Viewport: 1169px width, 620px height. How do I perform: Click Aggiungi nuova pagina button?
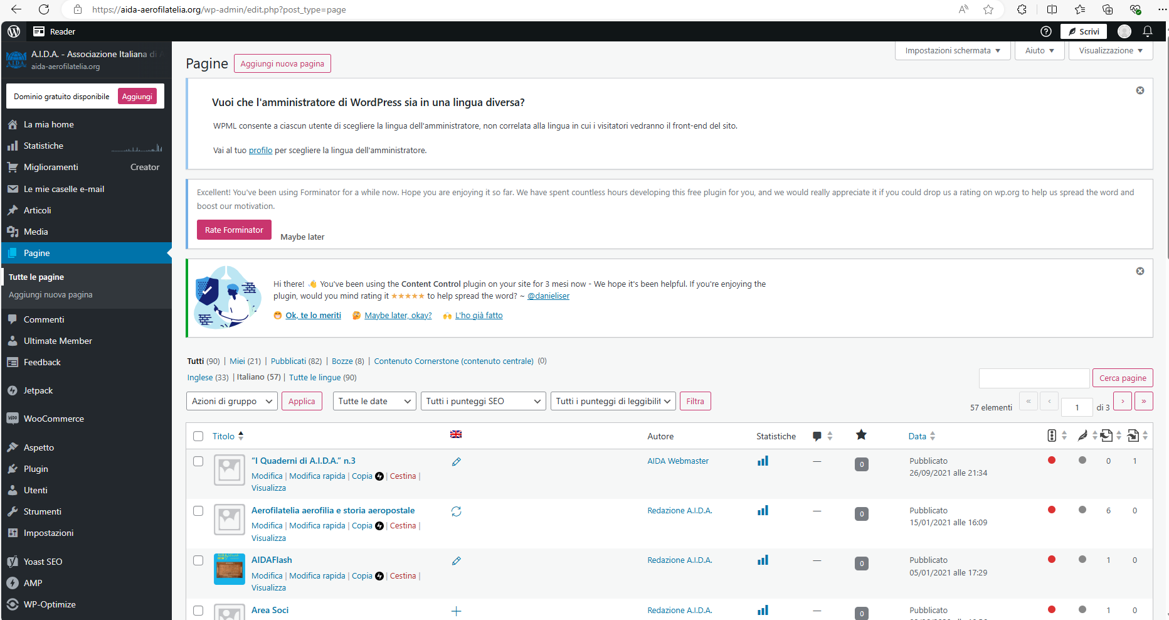coord(282,63)
